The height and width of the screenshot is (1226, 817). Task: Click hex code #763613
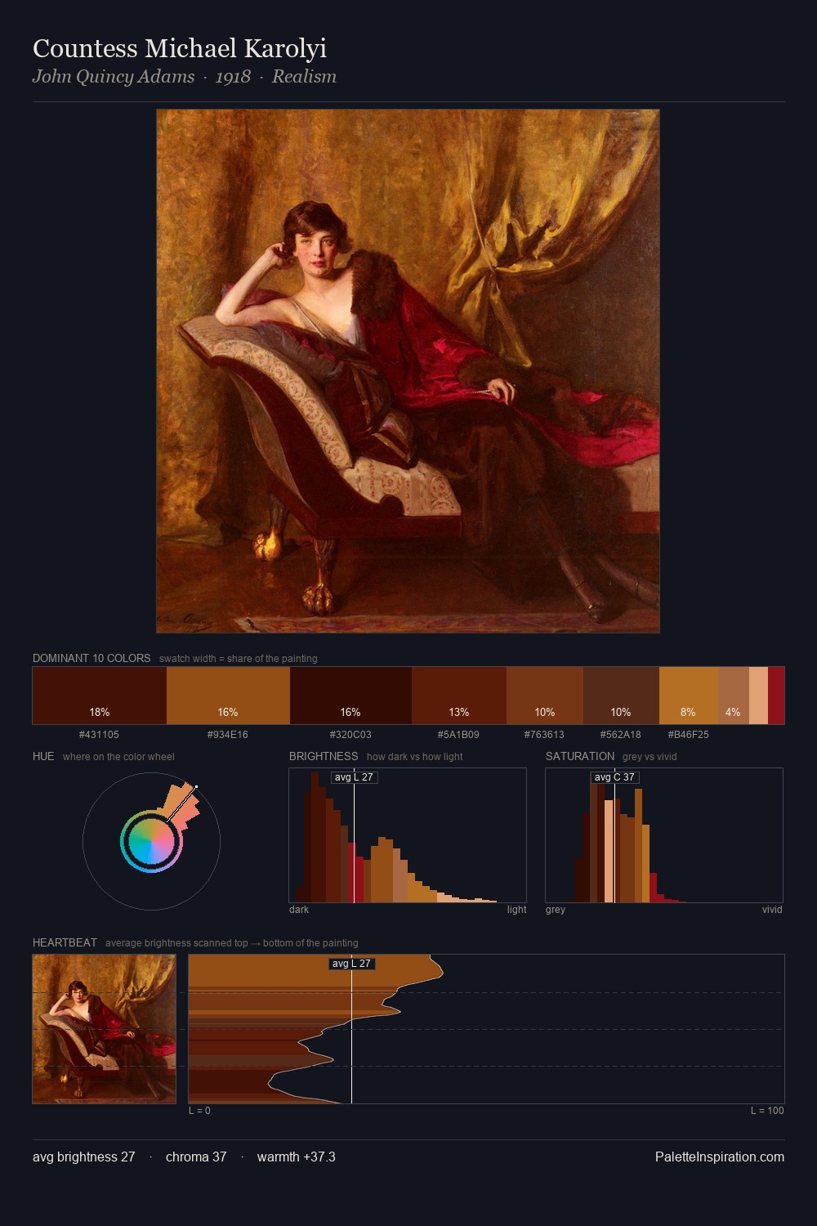point(544,735)
